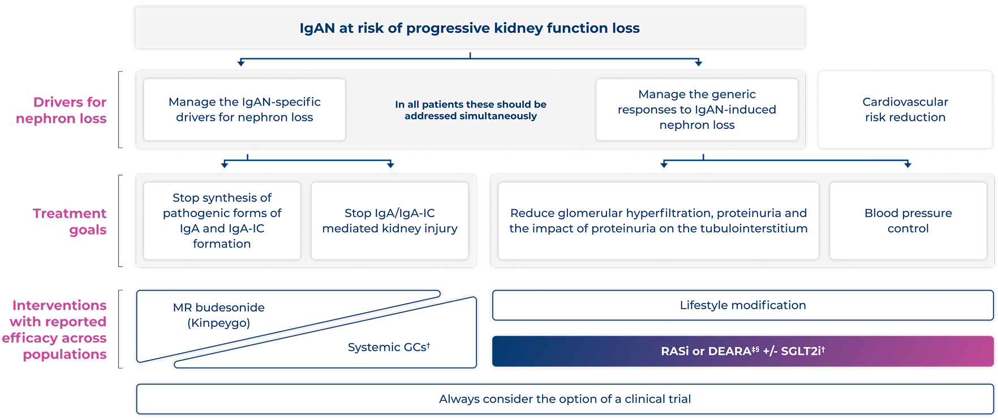The width and height of the screenshot is (998, 420).
Task: Click Manage the IgAN-specific drivers box
Action: tap(244, 110)
